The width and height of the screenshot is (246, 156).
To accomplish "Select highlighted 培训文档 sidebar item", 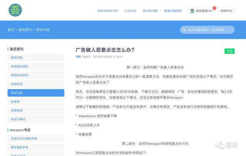I will click(36, 93).
